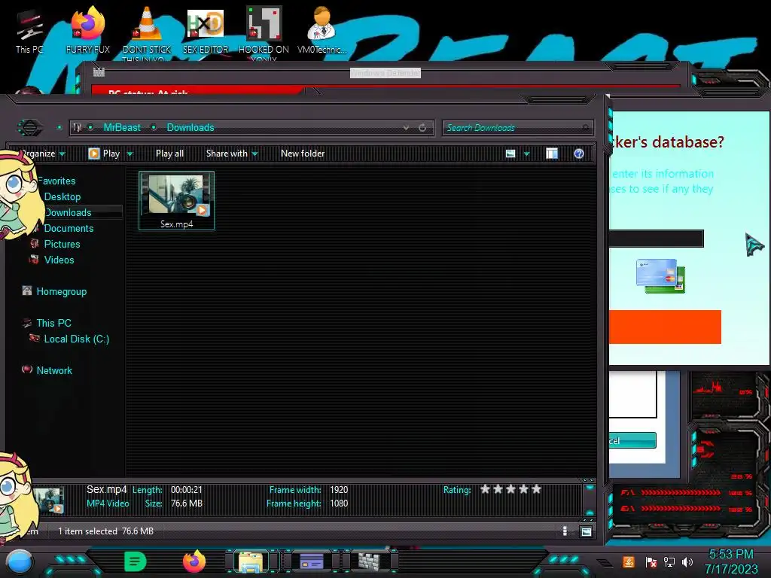Click the Network icon in sidebar
This screenshot has height=578, width=771.
tap(27, 370)
